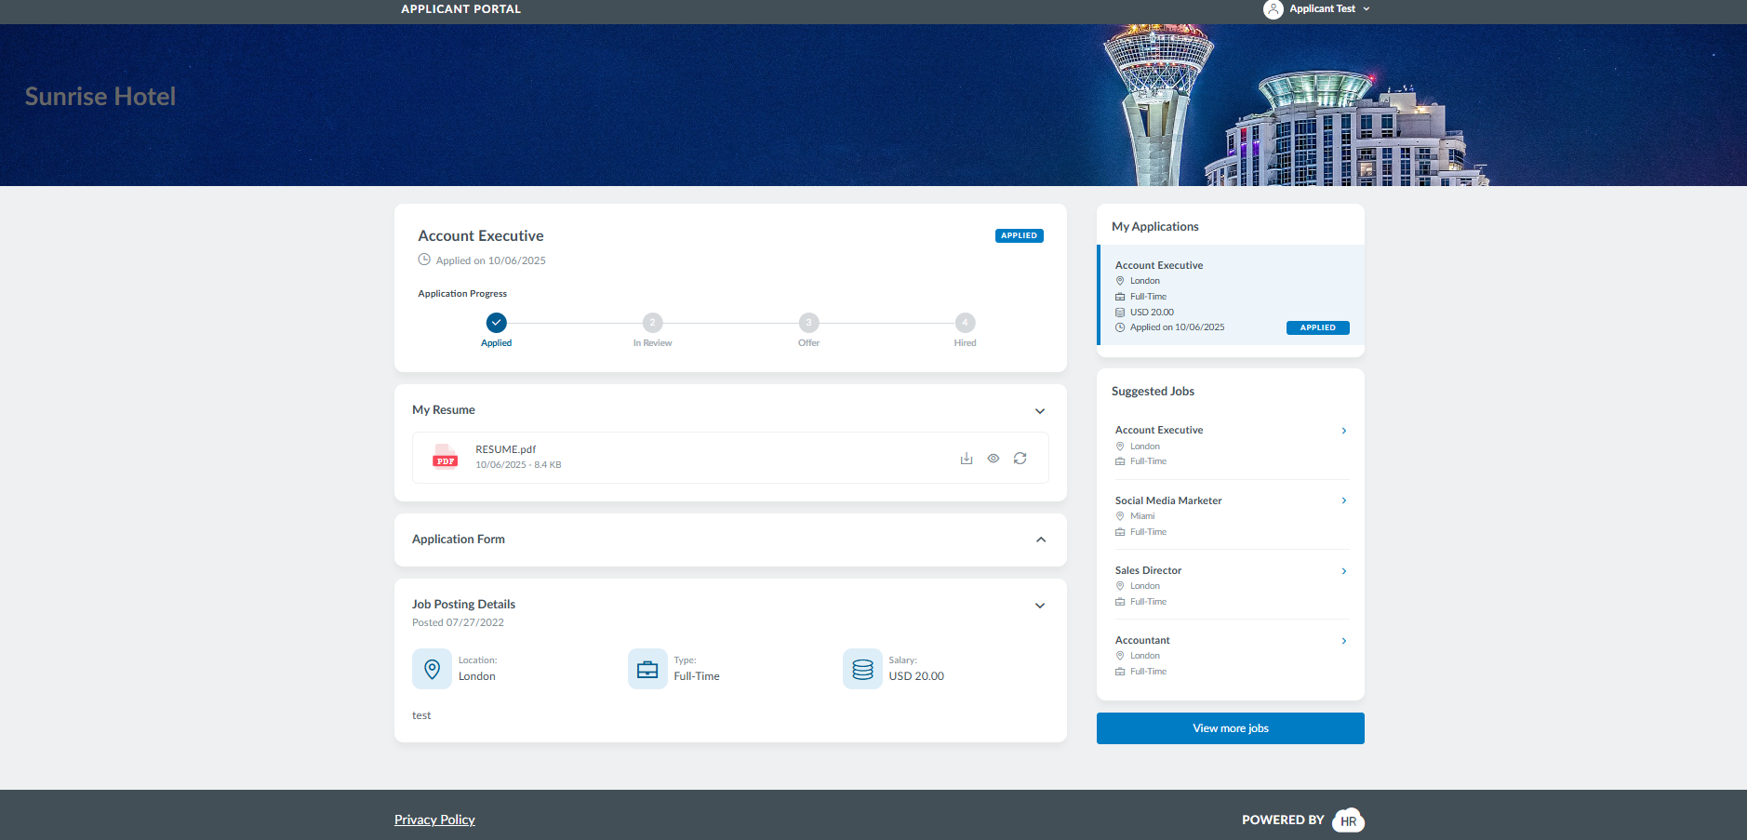The width and height of the screenshot is (1747, 840).
Task: Select the Offer progress step
Action: (809, 323)
